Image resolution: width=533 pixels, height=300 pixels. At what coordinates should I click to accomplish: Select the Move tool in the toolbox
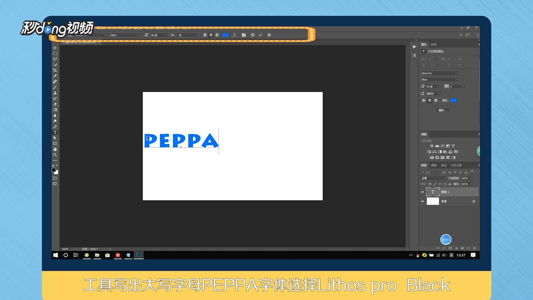pos(55,48)
